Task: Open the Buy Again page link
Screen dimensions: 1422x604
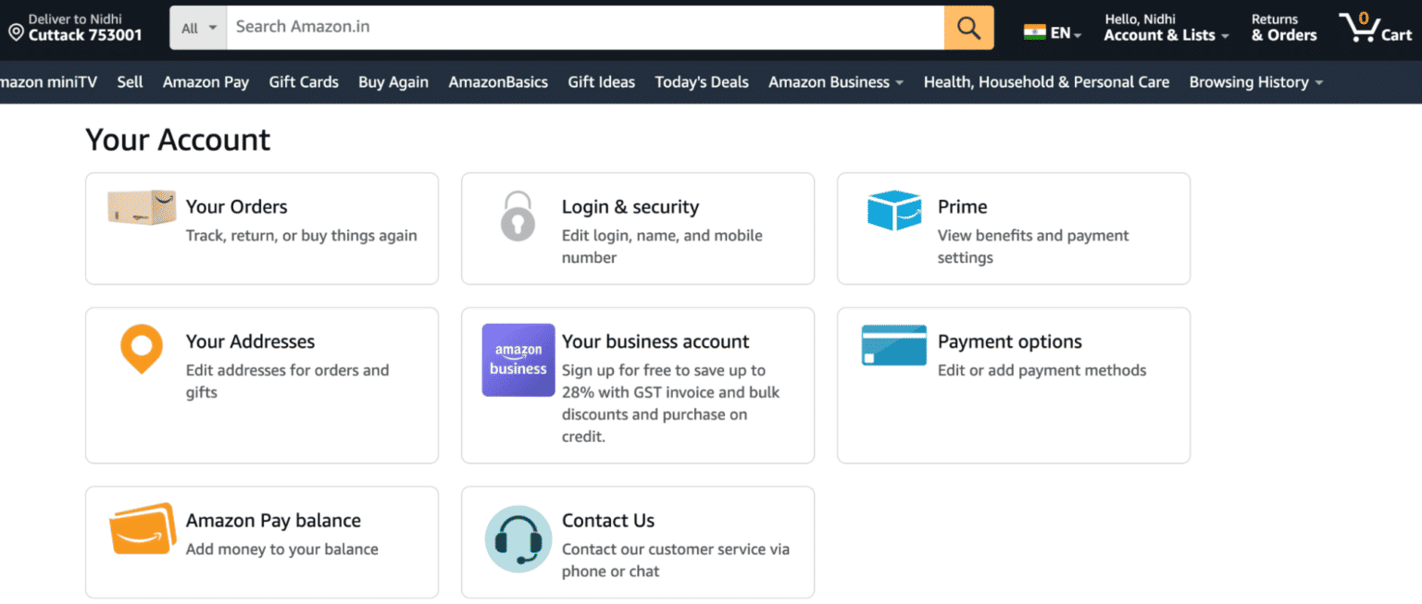Action: (x=393, y=81)
